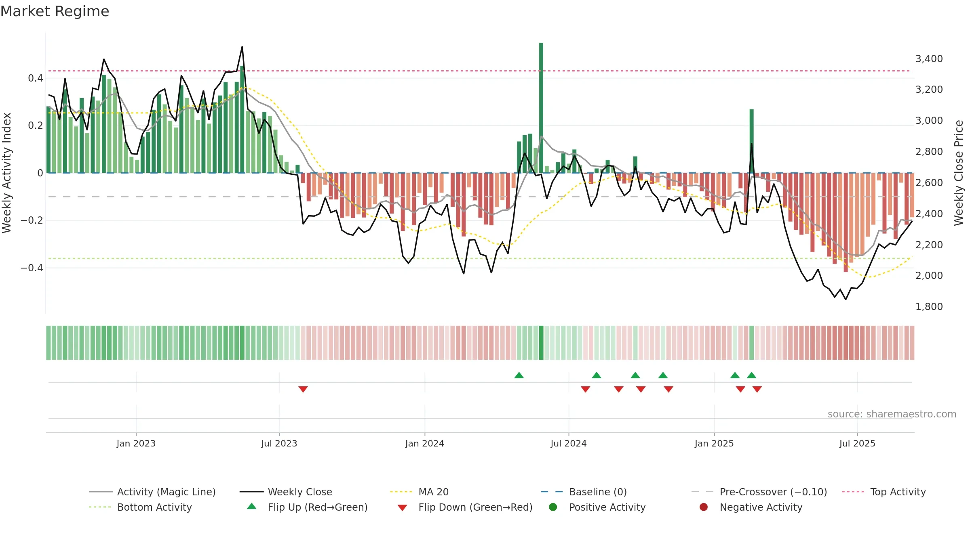The width and height of the screenshot is (970, 545).
Task: Click the Weekly Close Price axis title
Action: tap(959, 173)
